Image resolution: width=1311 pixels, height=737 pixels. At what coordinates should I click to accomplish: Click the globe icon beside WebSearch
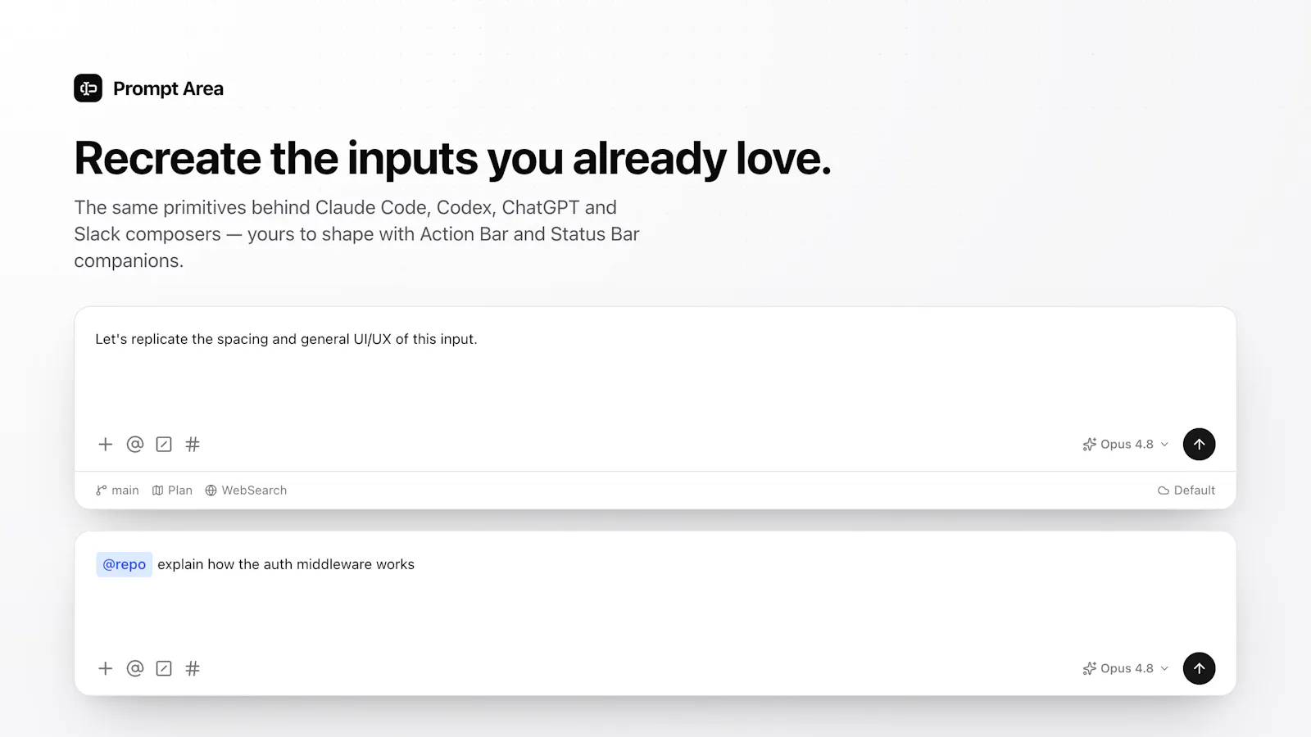coord(211,491)
